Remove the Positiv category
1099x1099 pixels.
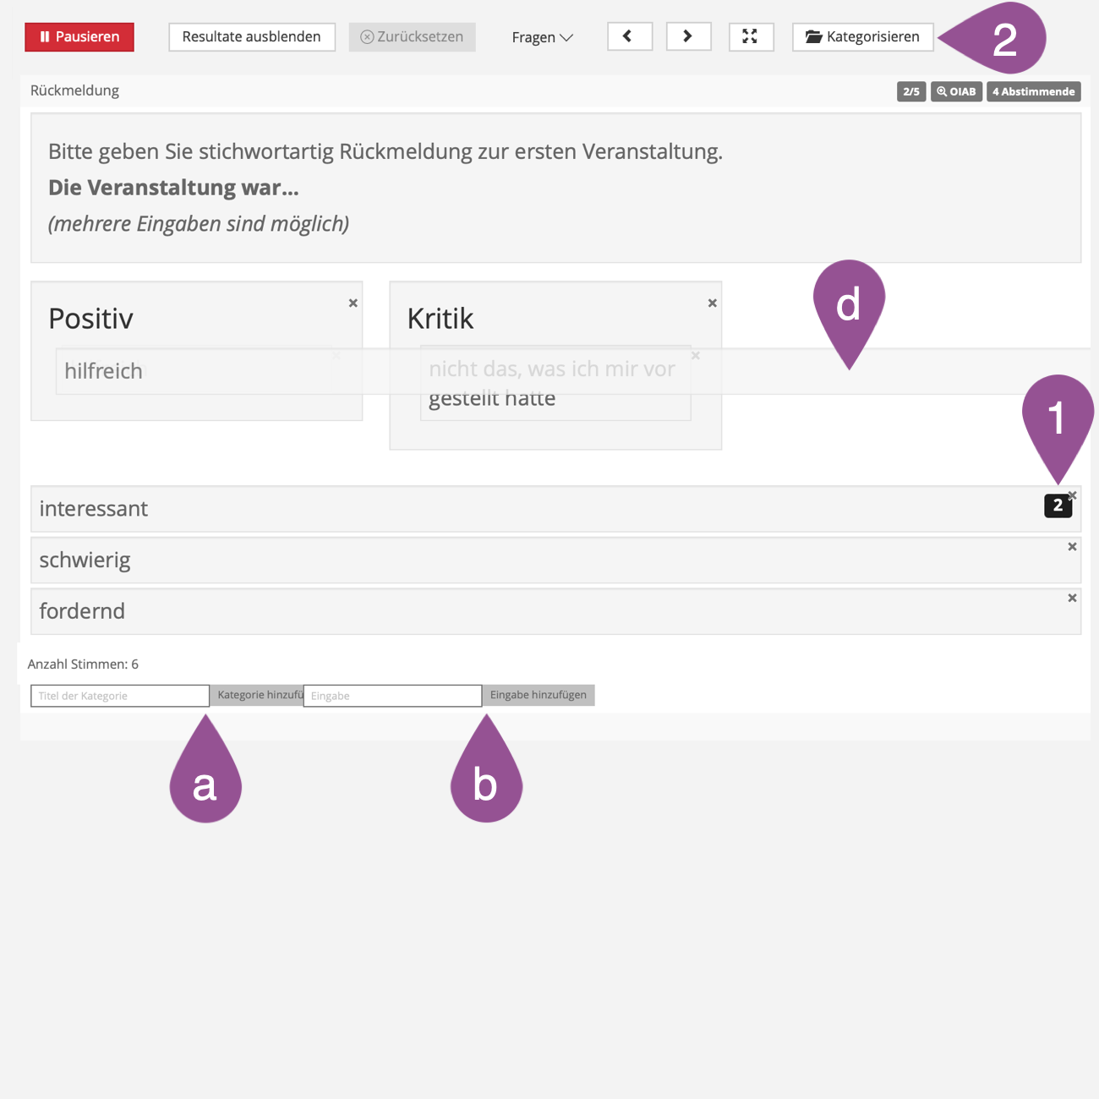[353, 303]
